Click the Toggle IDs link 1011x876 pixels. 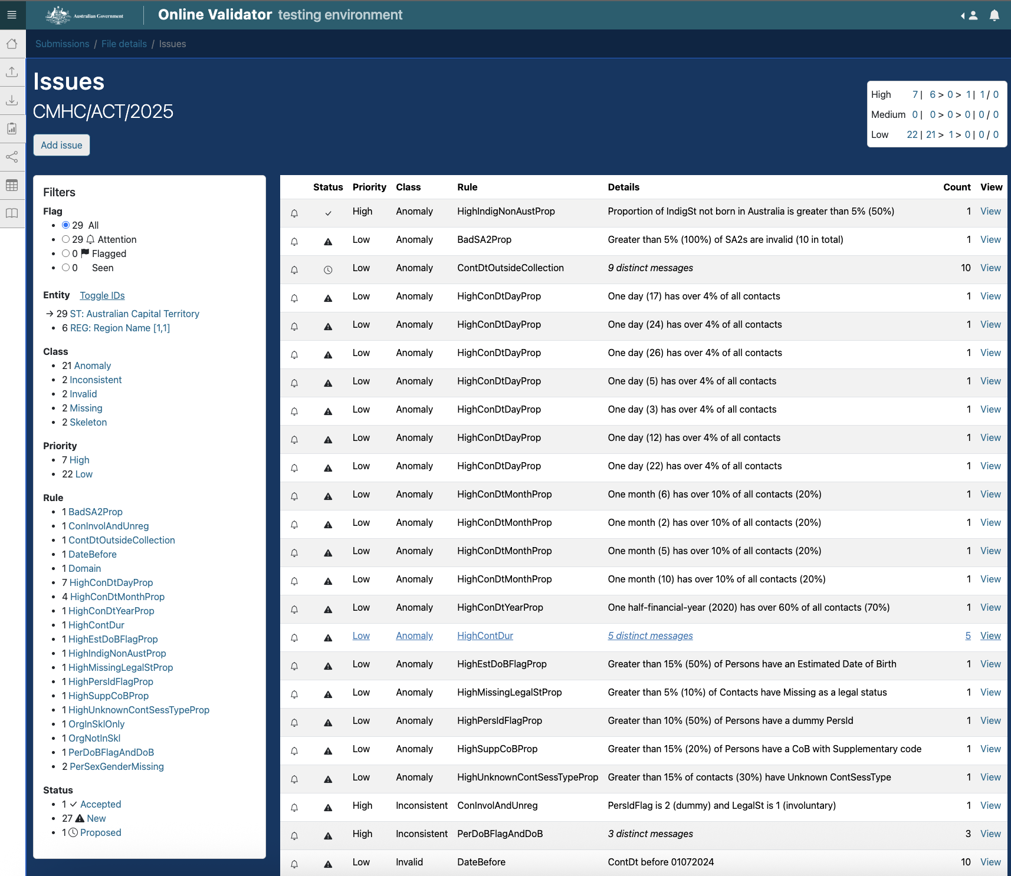102,295
